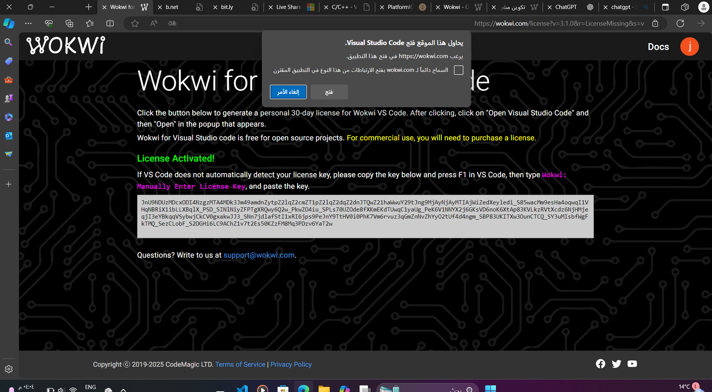This screenshot has width=712, height=392.
Task: Click the navigation arrow beside refresh
Action: (x=701, y=23)
